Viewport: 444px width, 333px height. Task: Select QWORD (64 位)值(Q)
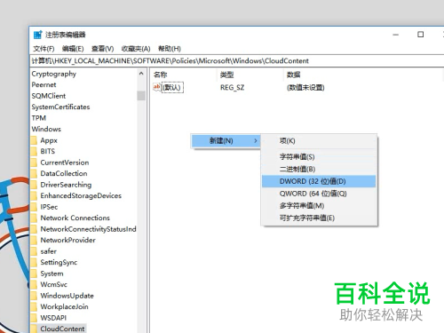pyautogui.click(x=319, y=194)
